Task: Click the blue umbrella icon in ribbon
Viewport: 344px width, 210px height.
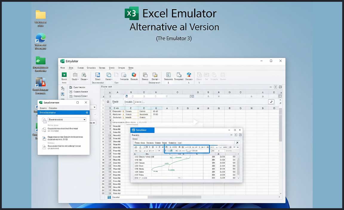Action: [x=189, y=75]
